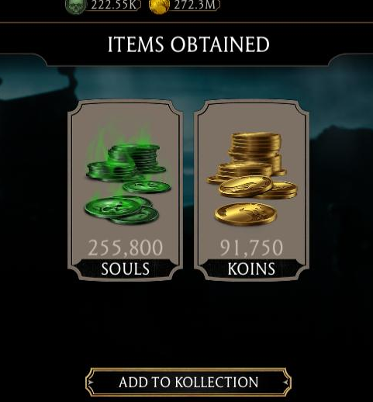Tap the 255,800 souls amount

[126, 248]
